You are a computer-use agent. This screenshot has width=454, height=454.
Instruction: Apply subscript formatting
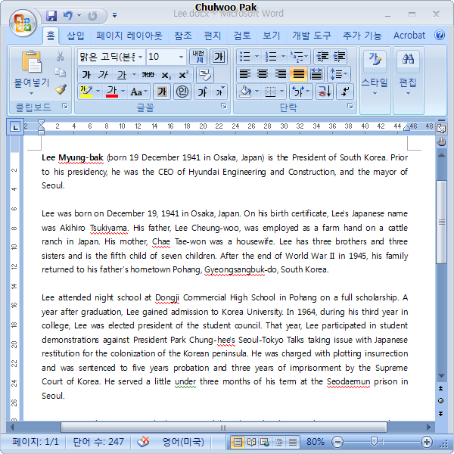point(166,75)
